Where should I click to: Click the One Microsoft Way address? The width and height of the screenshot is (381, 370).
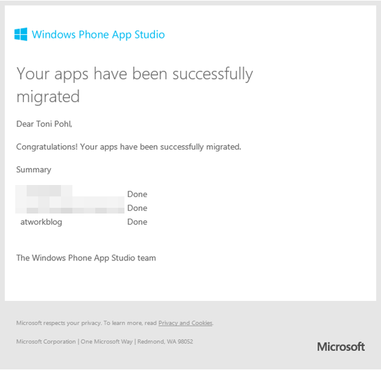106,341
